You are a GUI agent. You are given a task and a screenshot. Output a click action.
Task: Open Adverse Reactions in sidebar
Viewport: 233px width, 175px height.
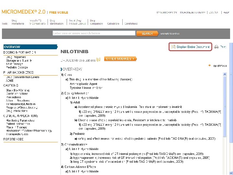coord(18,100)
